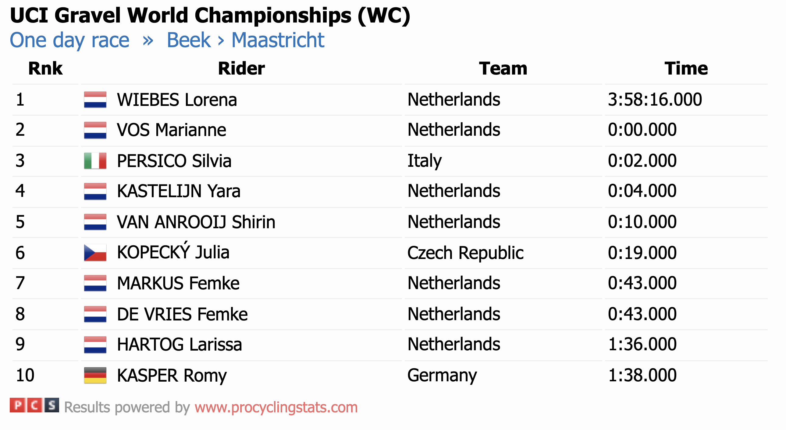The width and height of the screenshot is (786, 430).
Task: Click the UCI Gravel World Championships title
Action: point(210,15)
